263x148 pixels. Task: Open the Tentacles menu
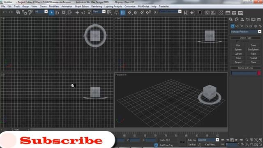point(164,7)
